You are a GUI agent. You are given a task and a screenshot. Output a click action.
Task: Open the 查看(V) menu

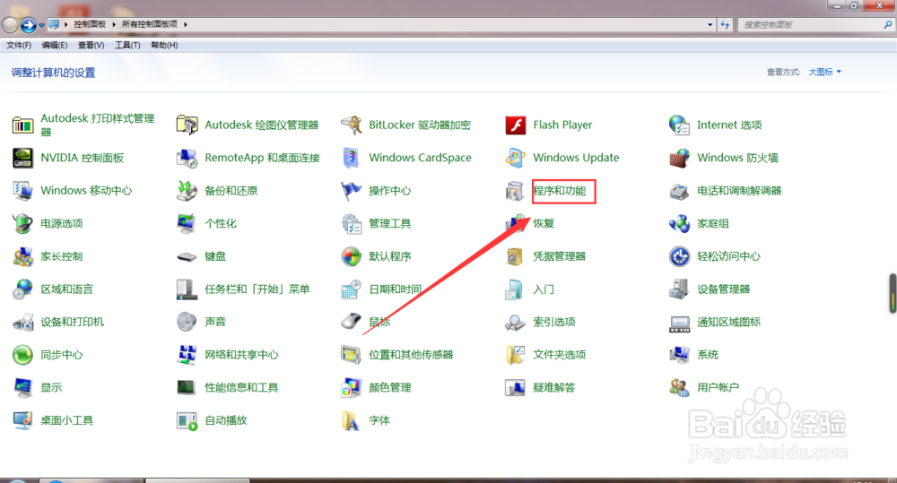(x=91, y=45)
